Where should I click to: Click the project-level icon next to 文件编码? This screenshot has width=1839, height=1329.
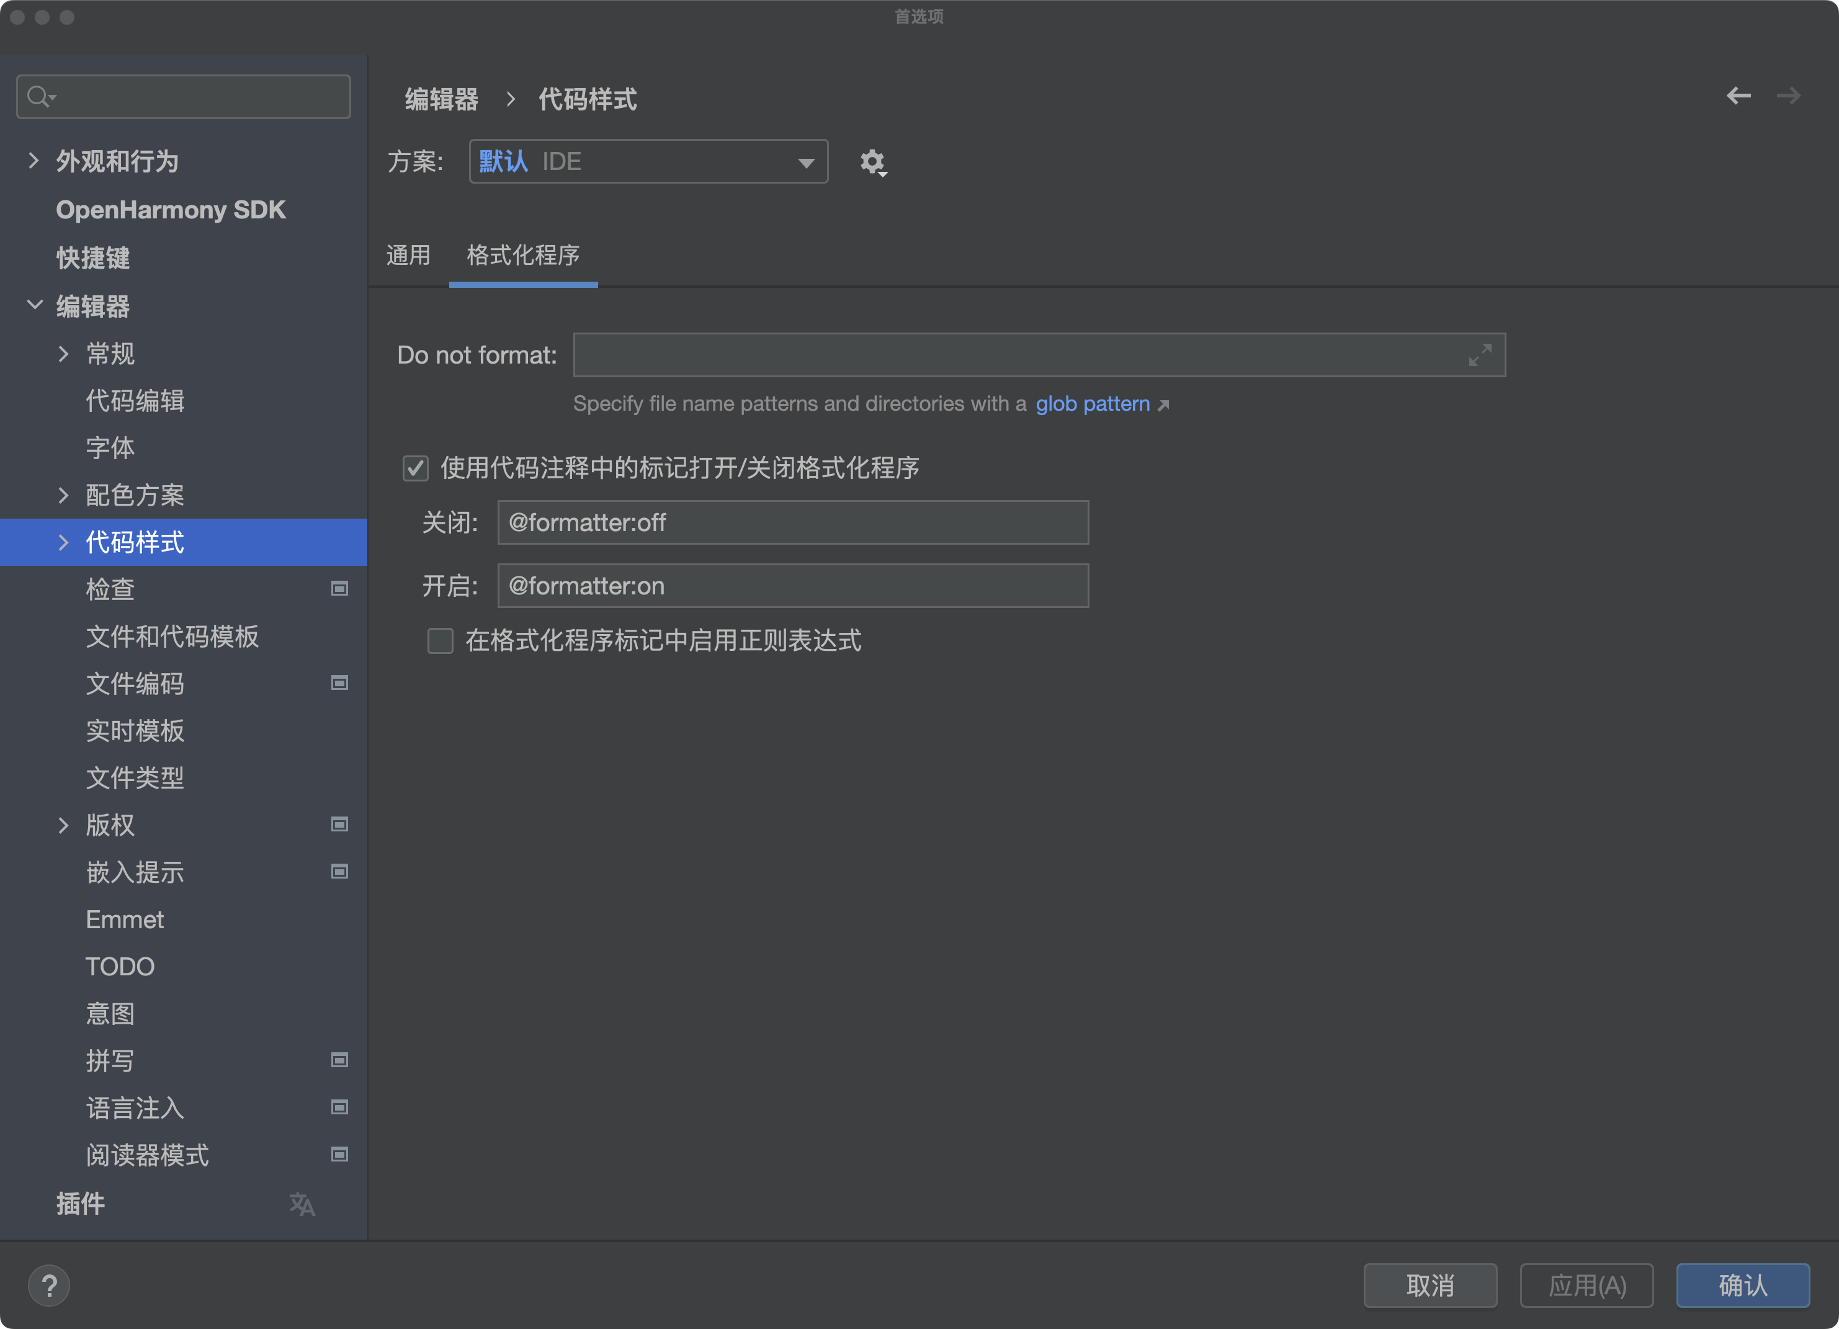coord(340,684)
